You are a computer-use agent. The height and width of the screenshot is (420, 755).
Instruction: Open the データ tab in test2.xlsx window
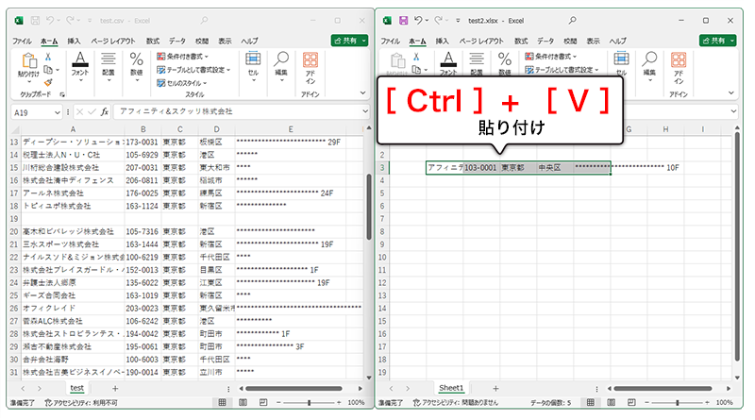pyautogui.click(x=545, y=42)
